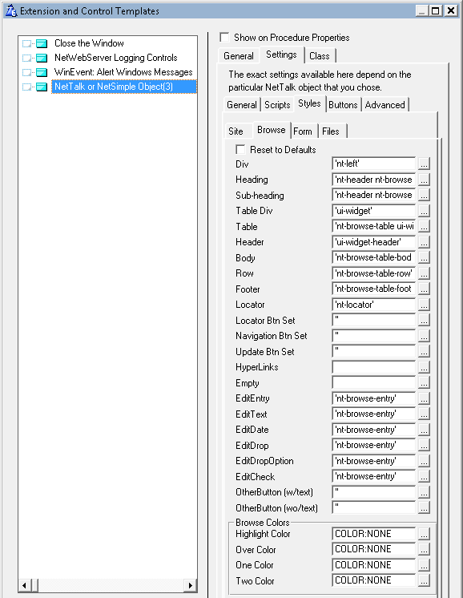Click the OtherButton (w/text) input field
463x598 pixels.
pos(374,492)
